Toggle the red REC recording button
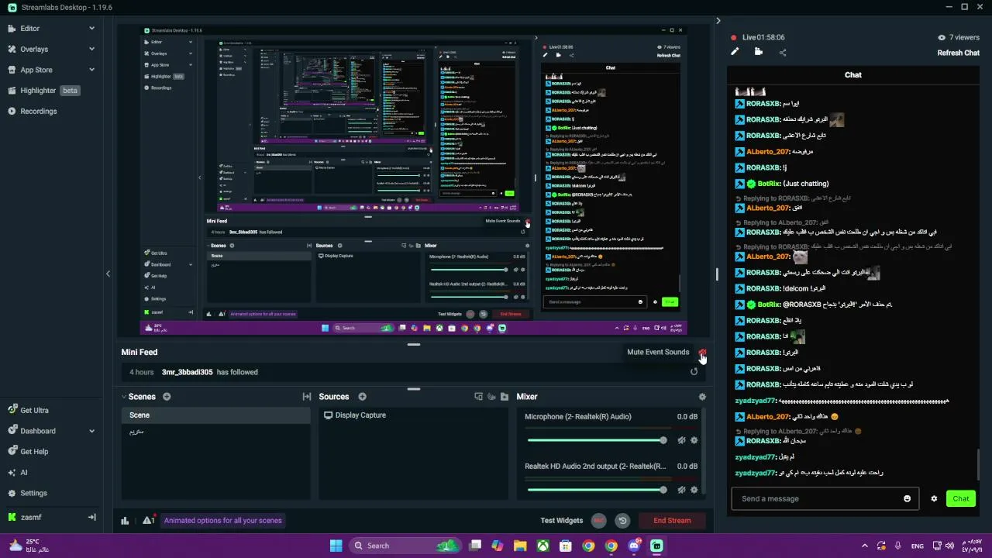The height and width of the screenshot is (558, 992). (599, 521)
